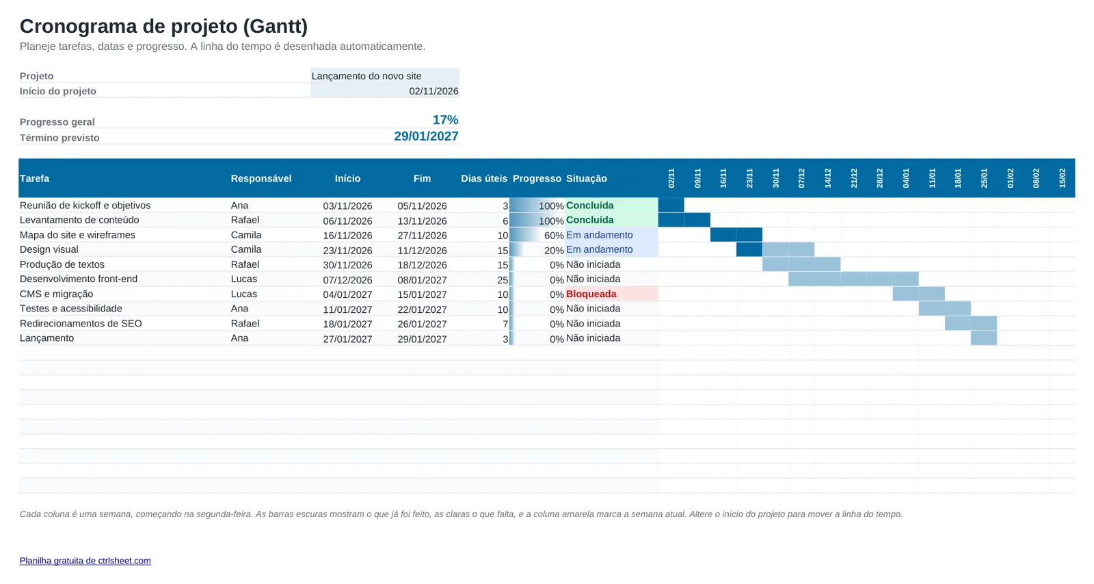
Task: Select the task Levantamento de conteúdo
Action: [x=124, y=220]
